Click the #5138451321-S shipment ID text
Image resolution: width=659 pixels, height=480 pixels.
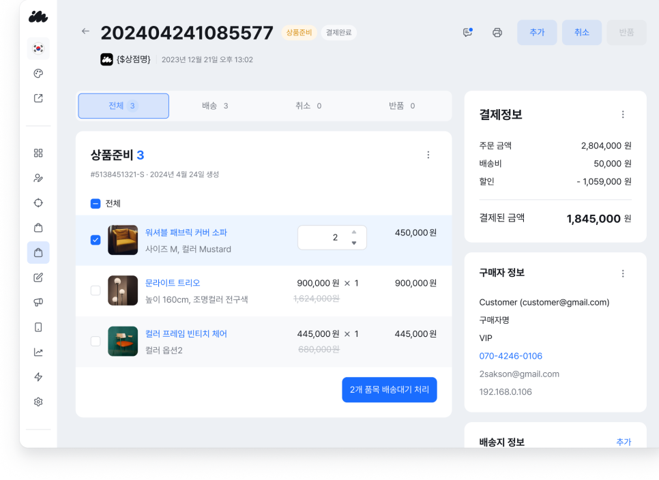[117, 175]
